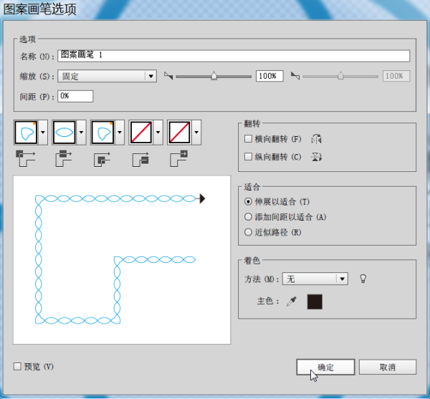Click the side tile thumbnail with ellipse shape

point(64,133)
